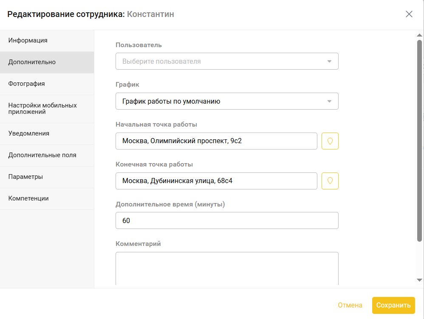Open the Информация tab
The width and height of the screenshot is (424, 319).
click(x=47, y=40)
